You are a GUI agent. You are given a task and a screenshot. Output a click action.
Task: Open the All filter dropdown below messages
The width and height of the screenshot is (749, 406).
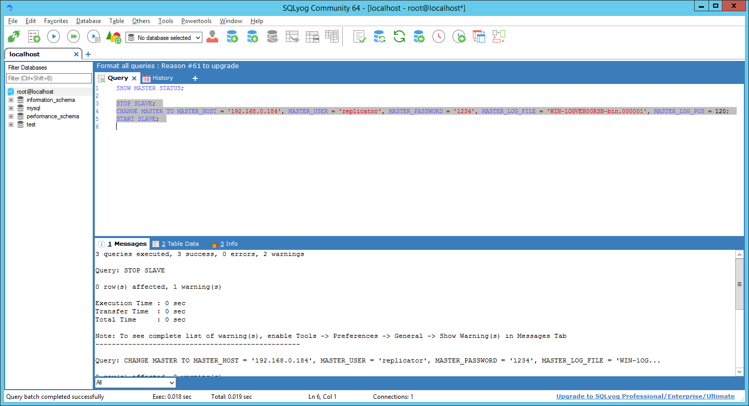point(135,382)
